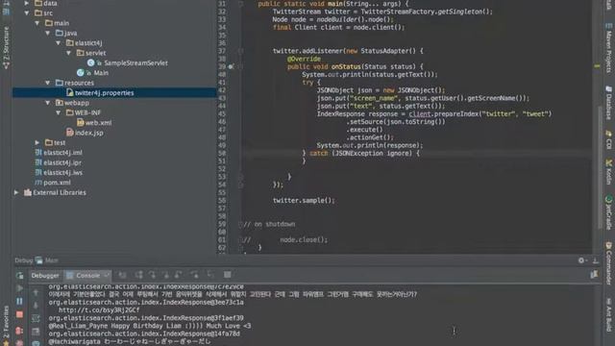
Task: Click the Resume Program green arrow
Action: [19, 288]
